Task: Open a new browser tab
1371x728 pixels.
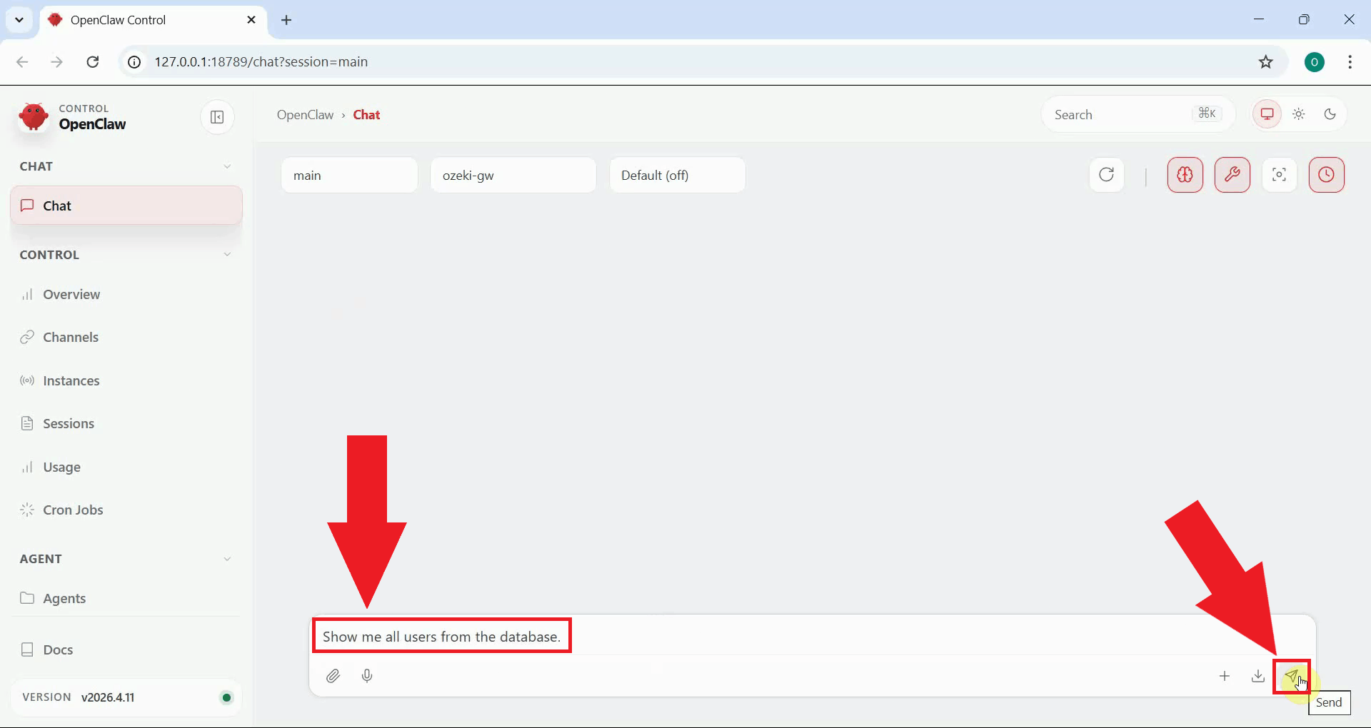Action: (286, 20)
